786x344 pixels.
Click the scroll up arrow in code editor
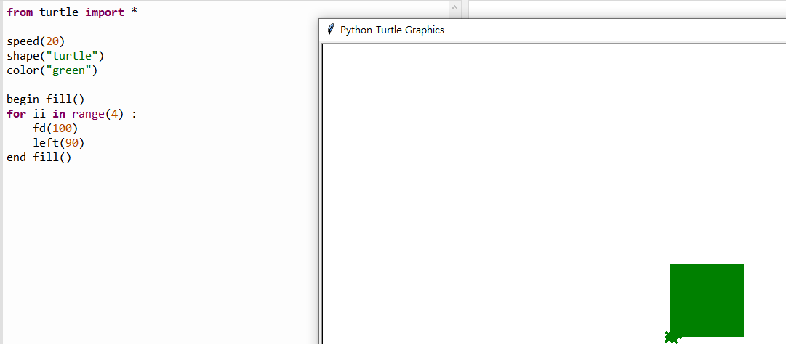(x=455, y=7)
